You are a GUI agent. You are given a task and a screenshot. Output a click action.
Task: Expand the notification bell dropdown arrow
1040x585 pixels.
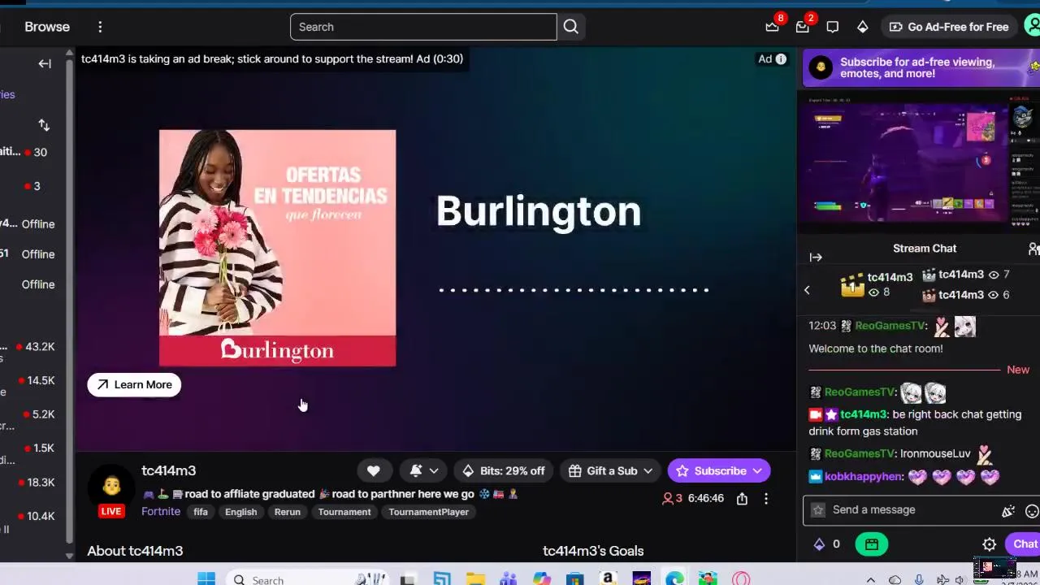434,470
